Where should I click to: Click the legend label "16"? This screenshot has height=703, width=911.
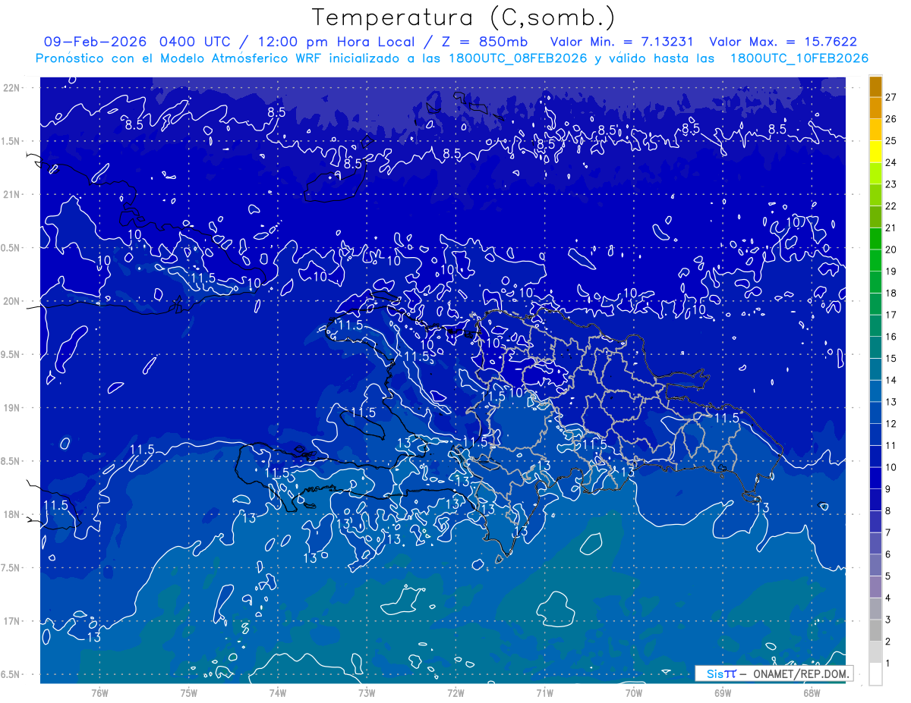click(891, 337)
